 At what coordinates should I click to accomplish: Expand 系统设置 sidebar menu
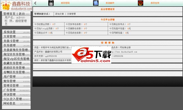point(16,32)
